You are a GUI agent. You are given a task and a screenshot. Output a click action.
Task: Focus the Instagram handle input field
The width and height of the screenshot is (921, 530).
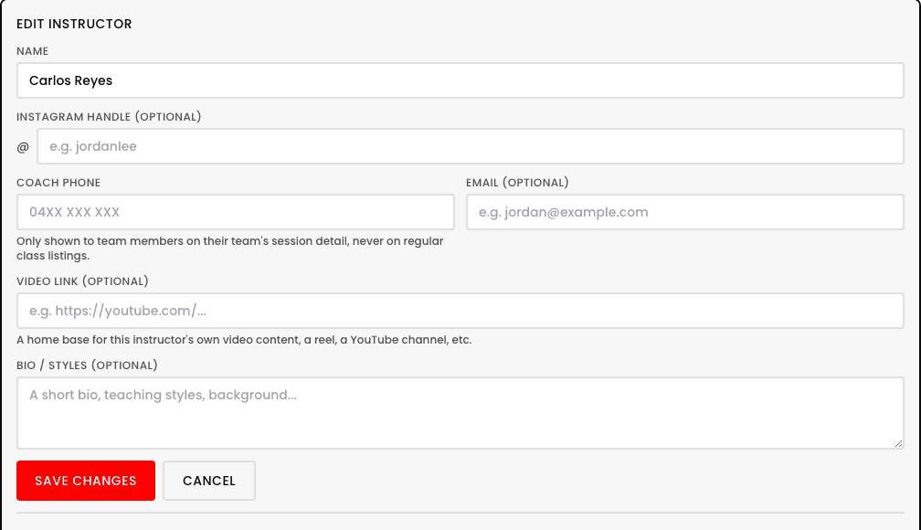click(x=470, y=146)
